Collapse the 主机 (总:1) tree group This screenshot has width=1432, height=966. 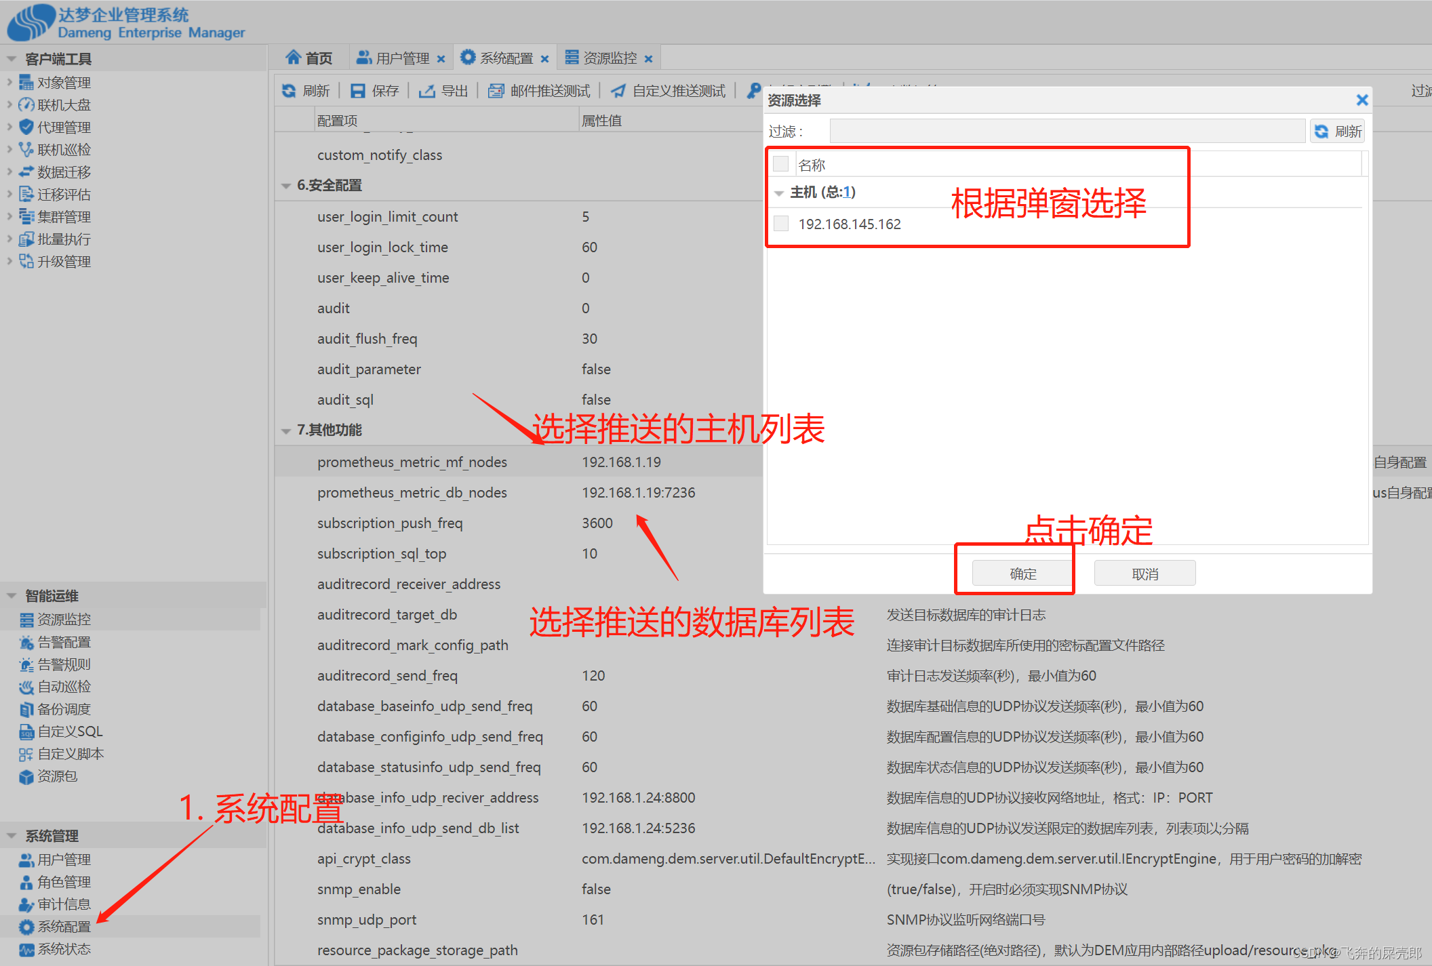tap(779, 193)
